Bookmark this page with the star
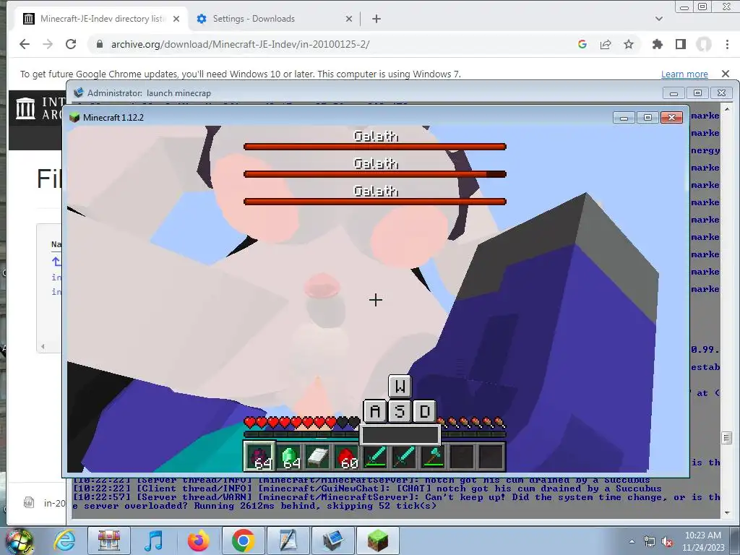This screenshot has width=740, height=555. coord(629,44)
